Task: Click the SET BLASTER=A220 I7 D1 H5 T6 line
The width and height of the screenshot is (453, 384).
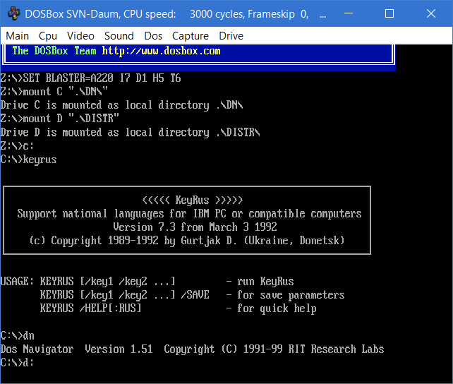Action: point(91,78)
